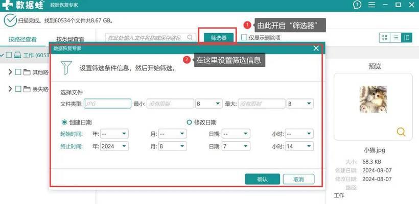Click the preview zoom magnifier icon

pyautogui.click(x=401, y=132)
